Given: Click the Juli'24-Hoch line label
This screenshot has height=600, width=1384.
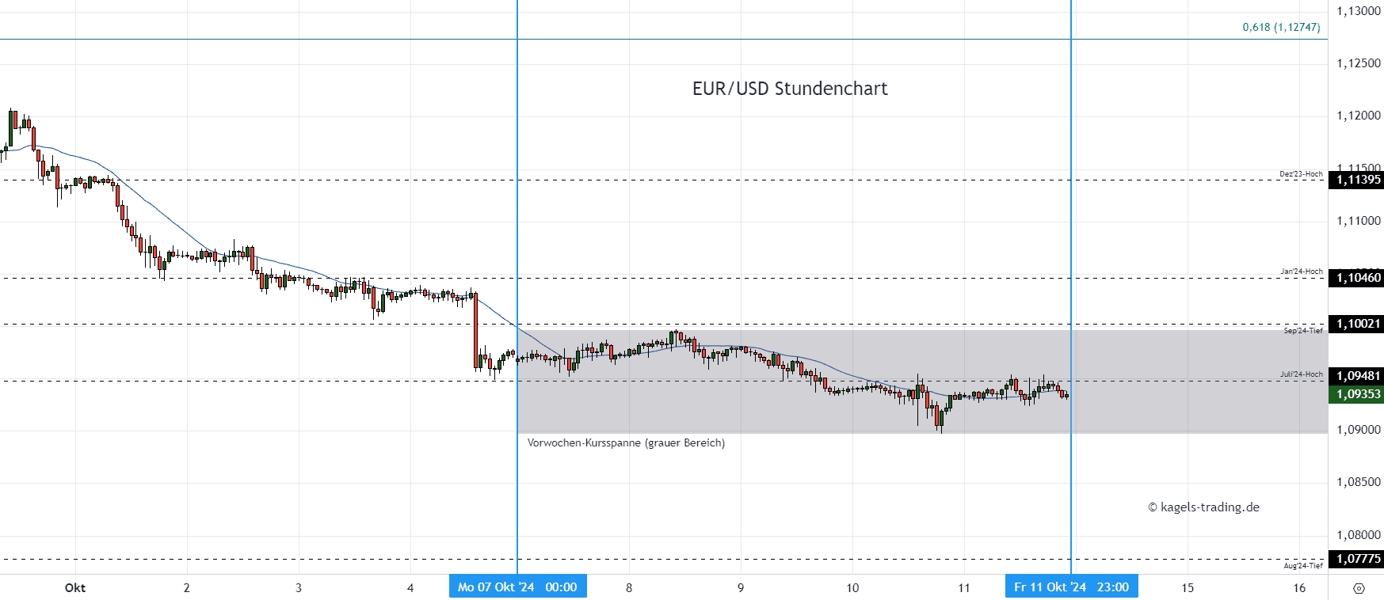Looking at the screenshot, I should tap(1301, 374).
